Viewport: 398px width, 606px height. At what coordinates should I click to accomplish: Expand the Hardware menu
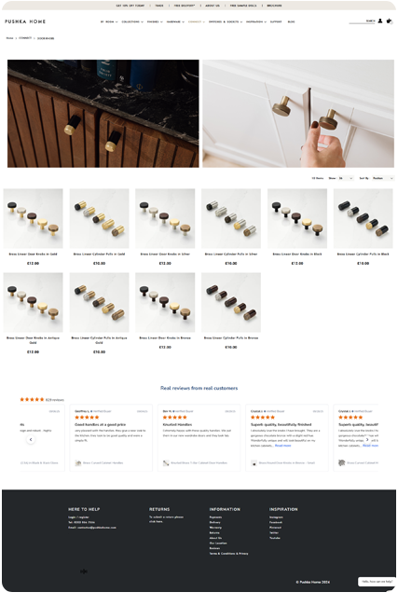point(175,22)
